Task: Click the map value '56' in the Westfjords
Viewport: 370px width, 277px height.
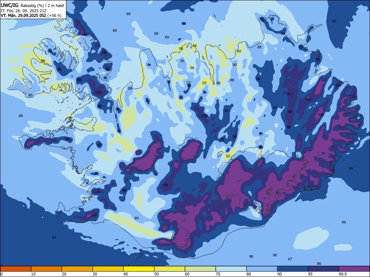Action: 43,61
